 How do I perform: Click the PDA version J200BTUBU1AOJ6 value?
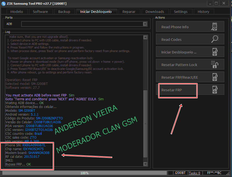click(x=39, y=126)
